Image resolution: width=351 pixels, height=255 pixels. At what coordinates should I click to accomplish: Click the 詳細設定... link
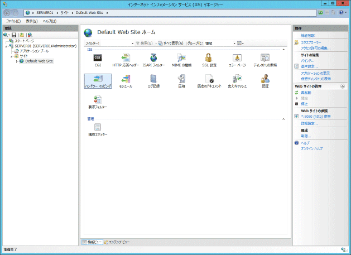(x=309, y=123)
